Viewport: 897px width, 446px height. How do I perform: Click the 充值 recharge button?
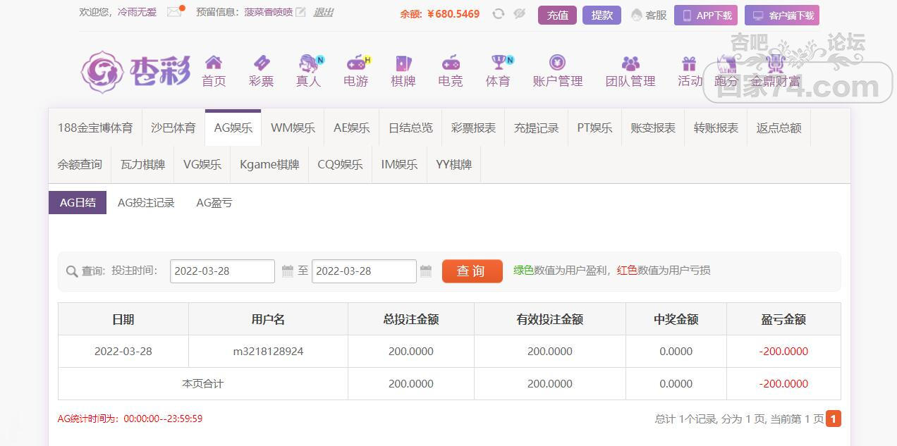click(x=557, y=15)
